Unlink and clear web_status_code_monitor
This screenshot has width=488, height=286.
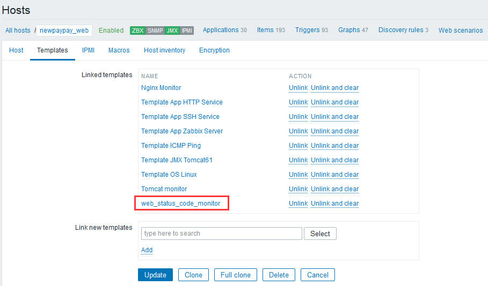pyautogui.click(x=334, y=204)
